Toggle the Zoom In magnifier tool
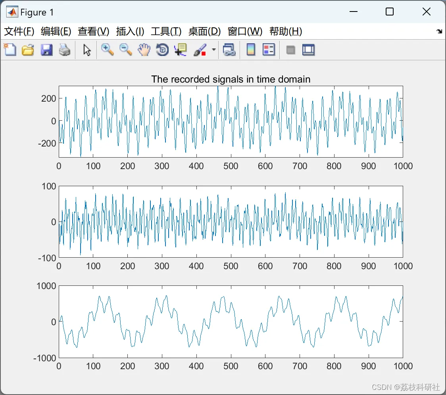Screen dimensions: 446x395 coord(107,50)
